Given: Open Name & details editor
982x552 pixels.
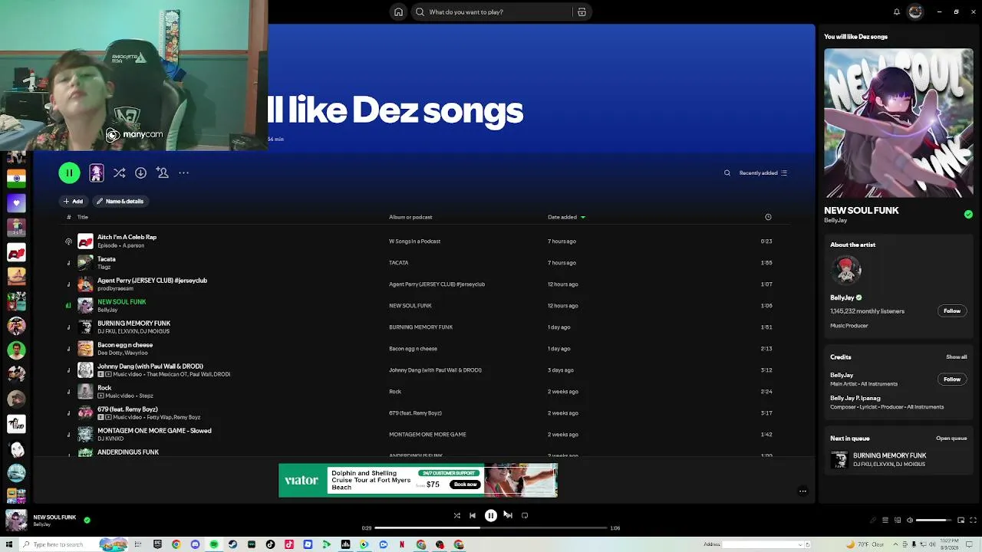Looking at the screenshot, I should pos(120,202).
